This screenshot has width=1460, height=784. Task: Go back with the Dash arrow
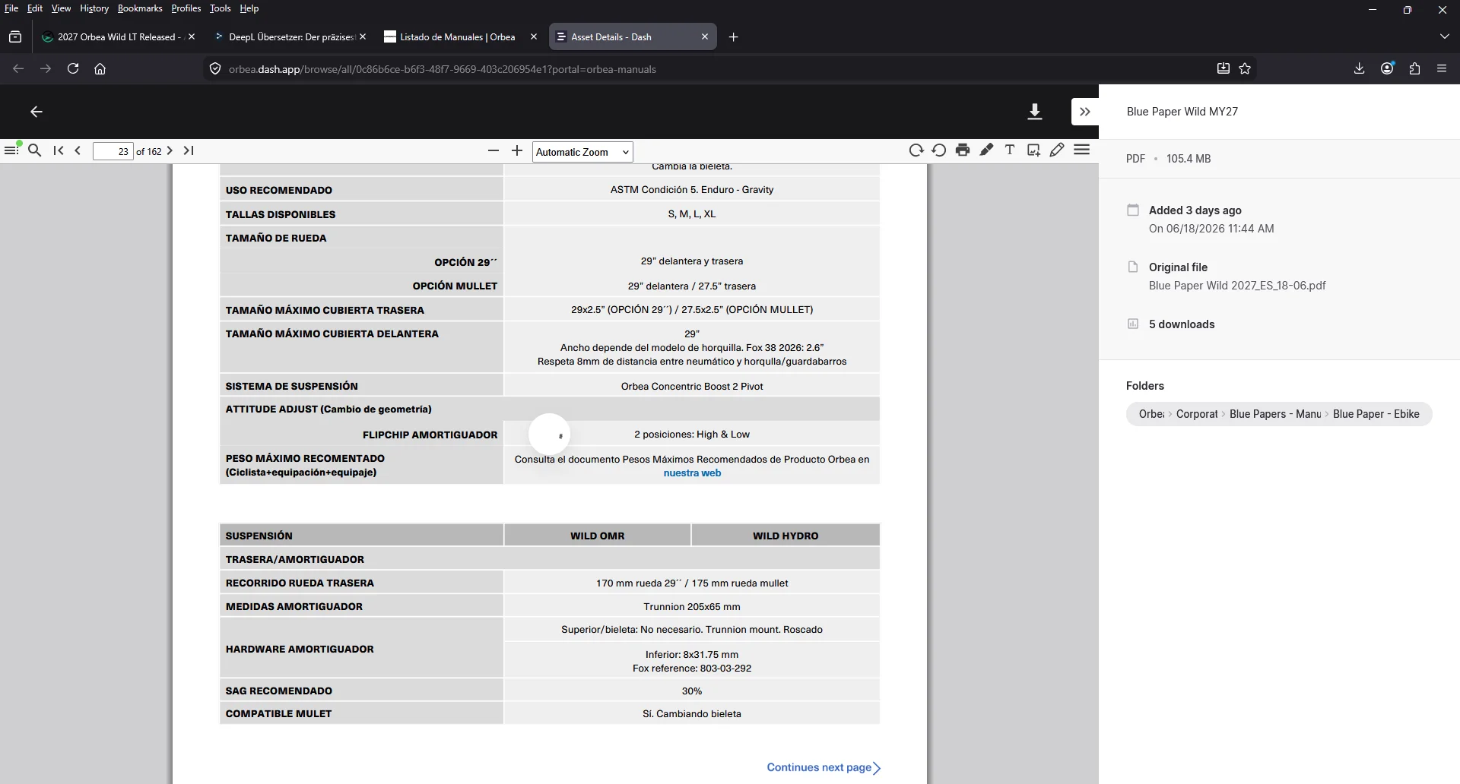[x=36, y=112]
